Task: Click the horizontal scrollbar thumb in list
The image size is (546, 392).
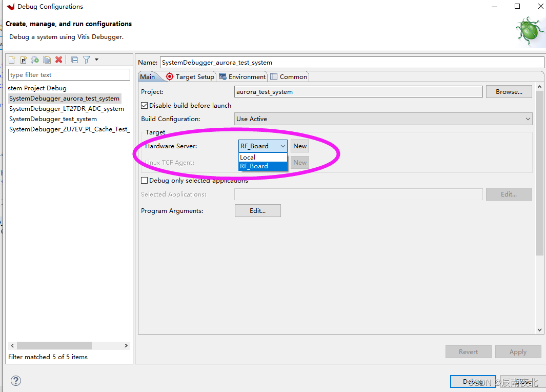Action: [54, 345]
